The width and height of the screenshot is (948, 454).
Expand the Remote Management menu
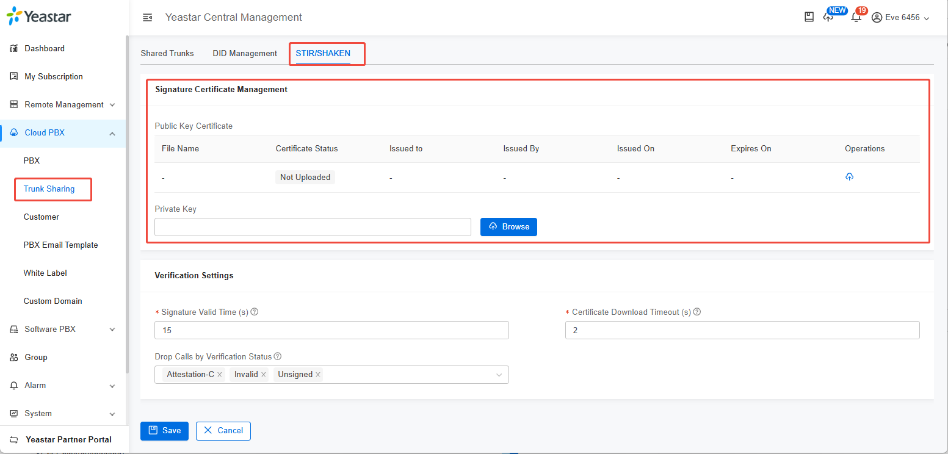pos(63,104)
